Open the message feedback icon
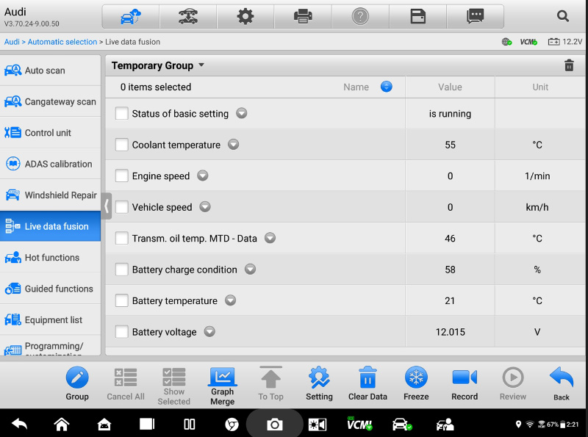 point(476,17)
